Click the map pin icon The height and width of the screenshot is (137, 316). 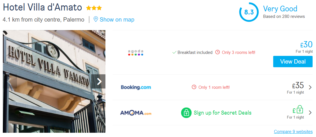pos(96,19)
